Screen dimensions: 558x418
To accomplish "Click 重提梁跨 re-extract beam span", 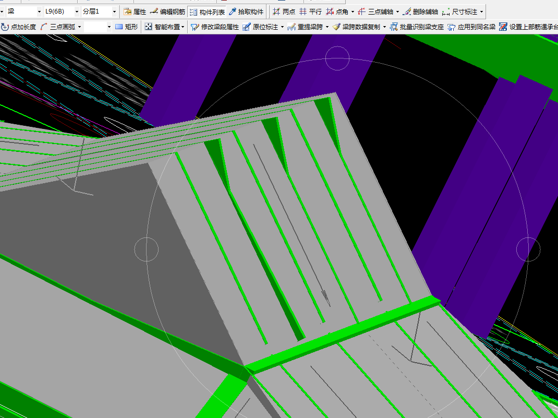I will pos(305,27).
